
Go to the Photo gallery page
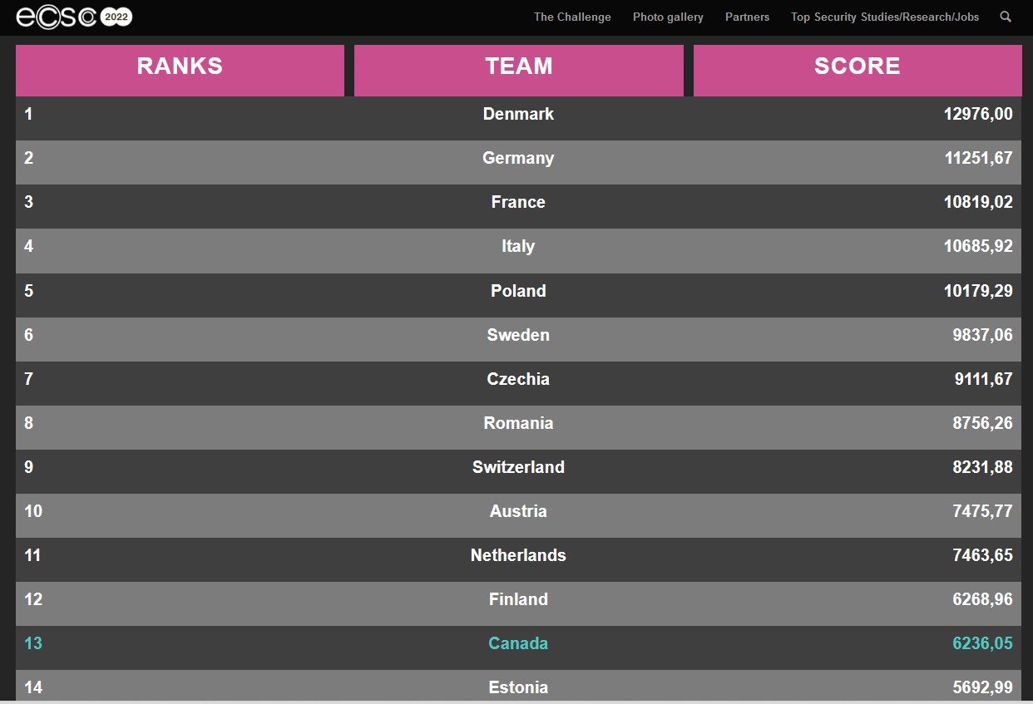(668, 17)
